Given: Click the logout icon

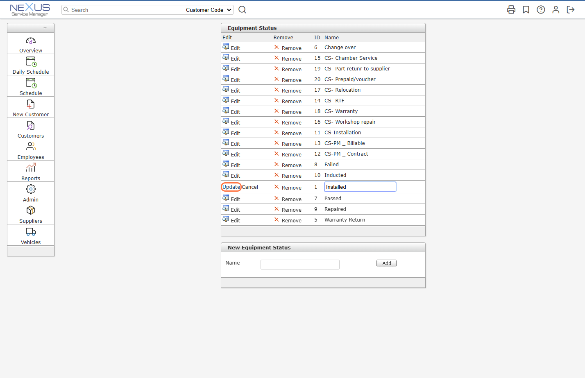Looking at the screenshot, I should point(571,10).
